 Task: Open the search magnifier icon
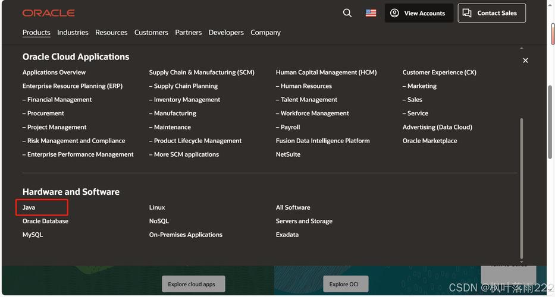pos(347,13)
